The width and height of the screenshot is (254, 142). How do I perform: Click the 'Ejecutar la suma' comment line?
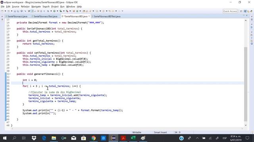tap(55, 92)
